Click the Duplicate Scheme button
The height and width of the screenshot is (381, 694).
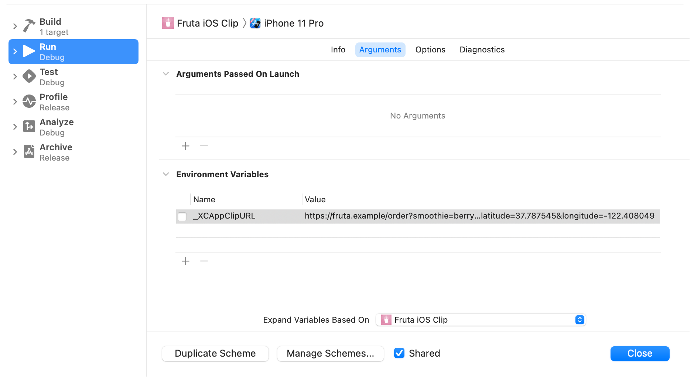[215, 353]
